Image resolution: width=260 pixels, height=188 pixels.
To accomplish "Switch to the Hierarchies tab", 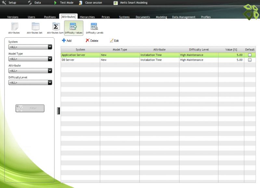I will point(87,17).
